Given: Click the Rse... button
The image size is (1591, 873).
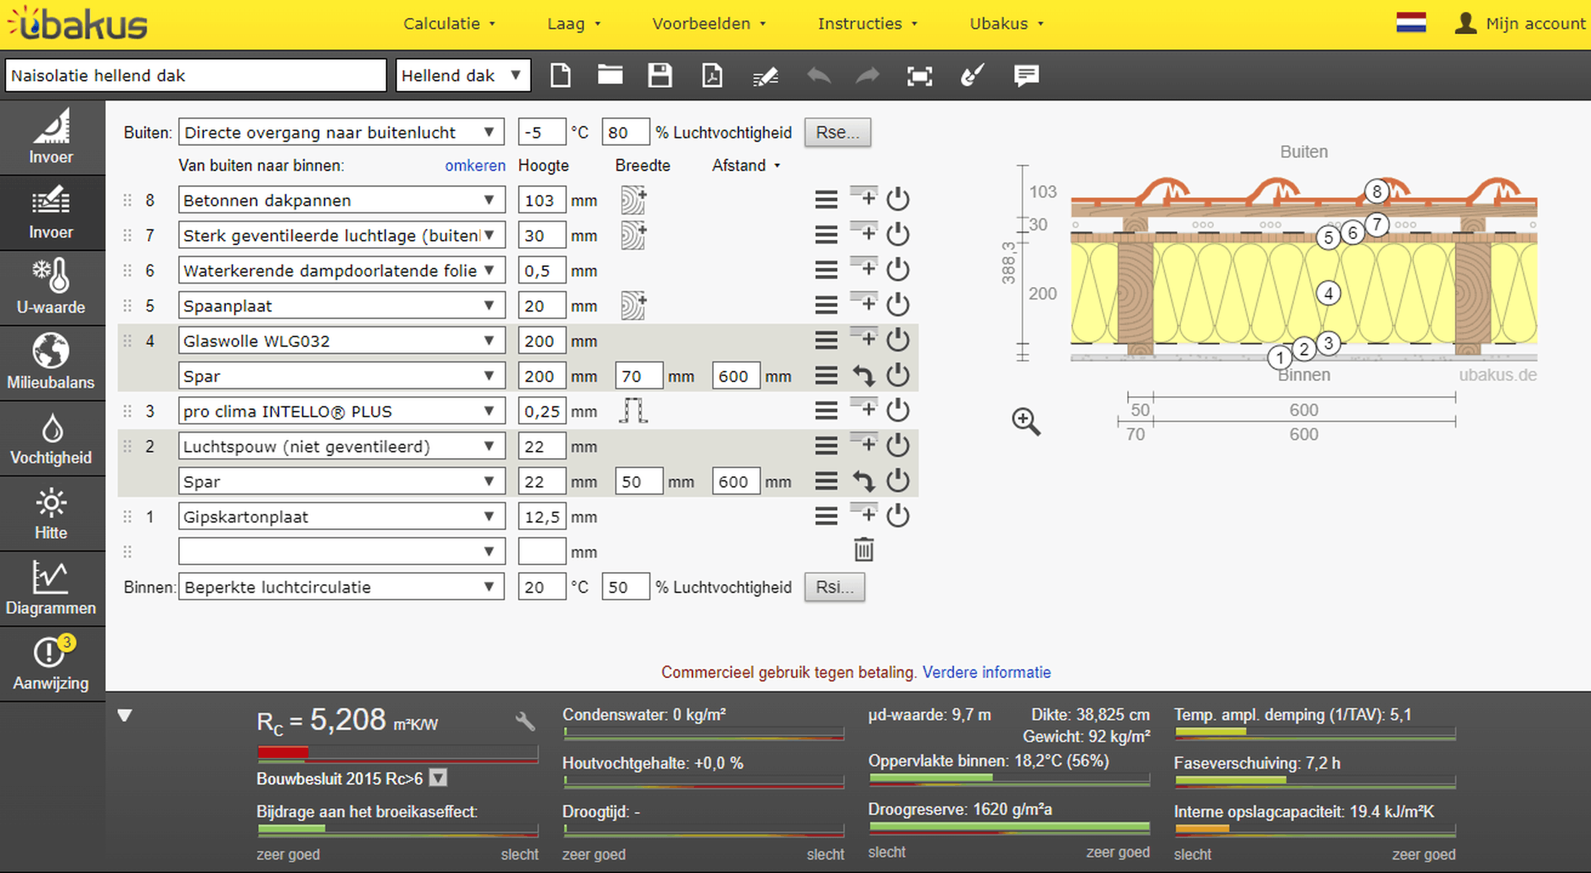Looking at the screenshot, I should click(837, 132).
